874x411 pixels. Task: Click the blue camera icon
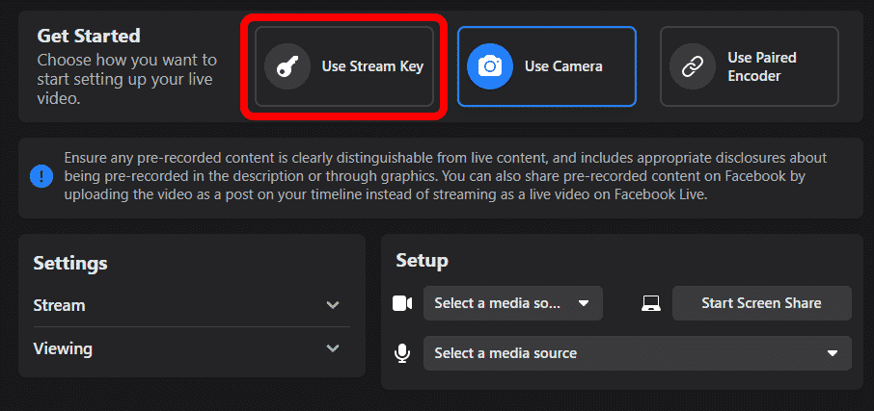(x=490, y=66)
